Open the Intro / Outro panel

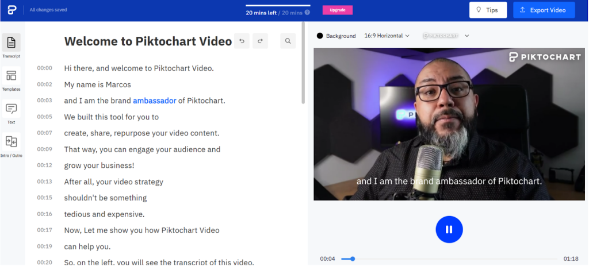click(x=12, y=145)
